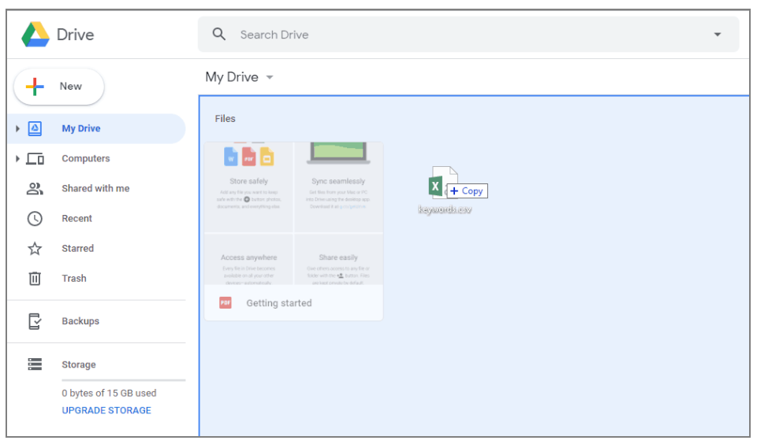
Task: Click the storage usage progress bar
Action: pyautogui.click(x=124, y=380)
